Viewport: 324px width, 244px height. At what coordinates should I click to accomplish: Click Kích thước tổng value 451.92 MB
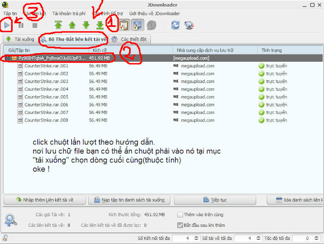154,215
